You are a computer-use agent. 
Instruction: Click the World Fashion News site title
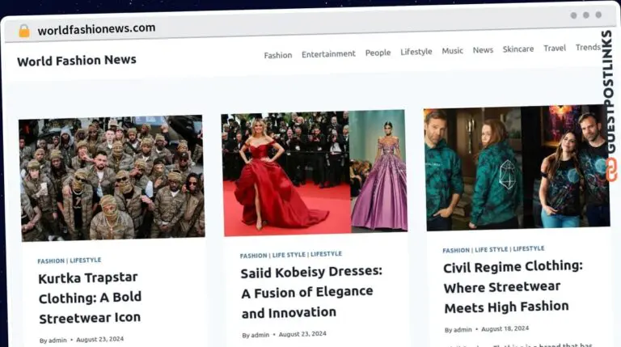click(77, 61)
